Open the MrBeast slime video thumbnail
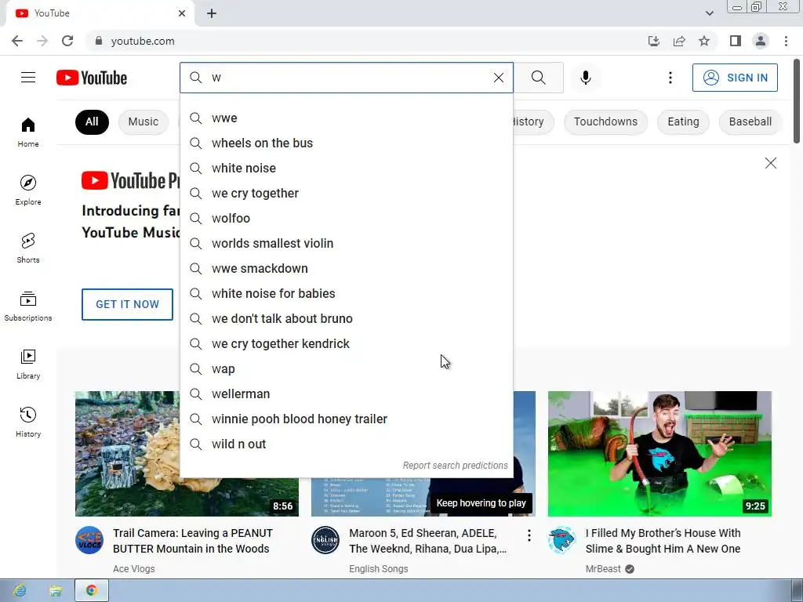Screen dimensions: 803x602 (x=659, y=454)
